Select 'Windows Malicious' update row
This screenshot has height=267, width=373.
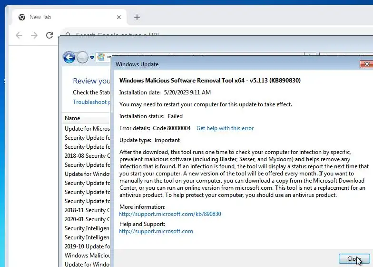click(x=87, y=256)
